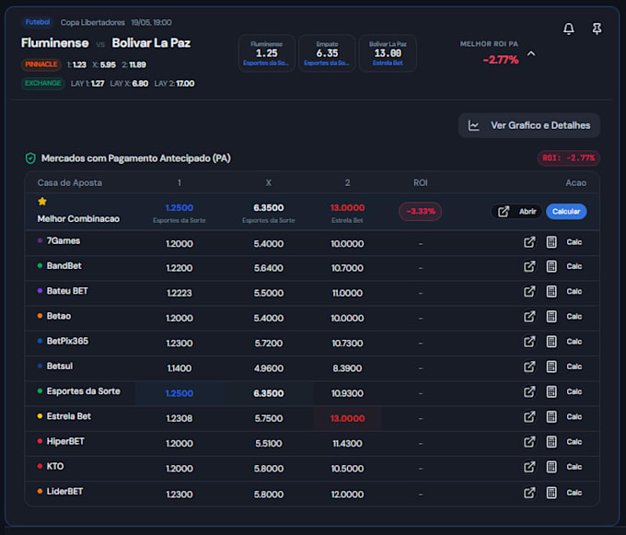Pin this match with pin icon

(x=597, y=29)
